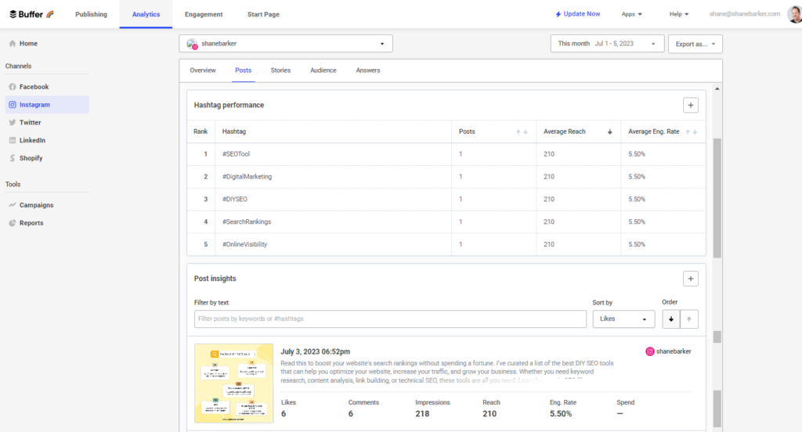Click the Buffer logo
This screenshot has height=432, width=802.
pos(31,14)
